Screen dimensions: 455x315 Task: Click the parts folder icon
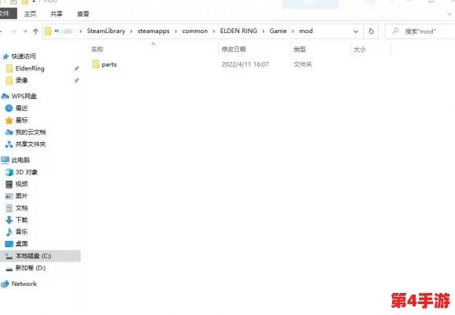[x=96, y=64]
